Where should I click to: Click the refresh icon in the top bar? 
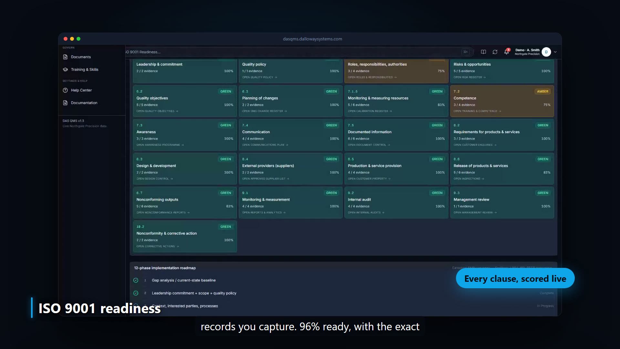click(x=495, y=52)
